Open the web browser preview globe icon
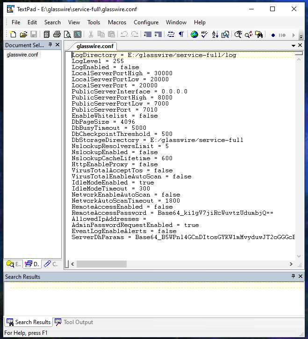308x339 pixels. [194, 35]
